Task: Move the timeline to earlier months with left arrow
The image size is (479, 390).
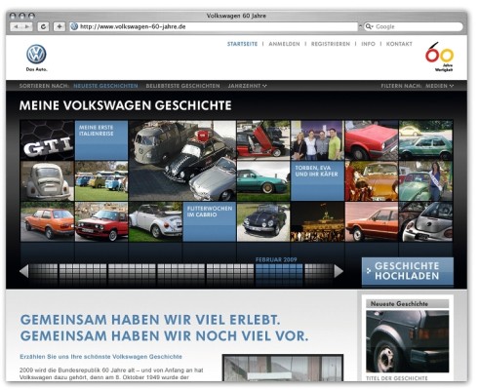Action: (x=23, y=271)
